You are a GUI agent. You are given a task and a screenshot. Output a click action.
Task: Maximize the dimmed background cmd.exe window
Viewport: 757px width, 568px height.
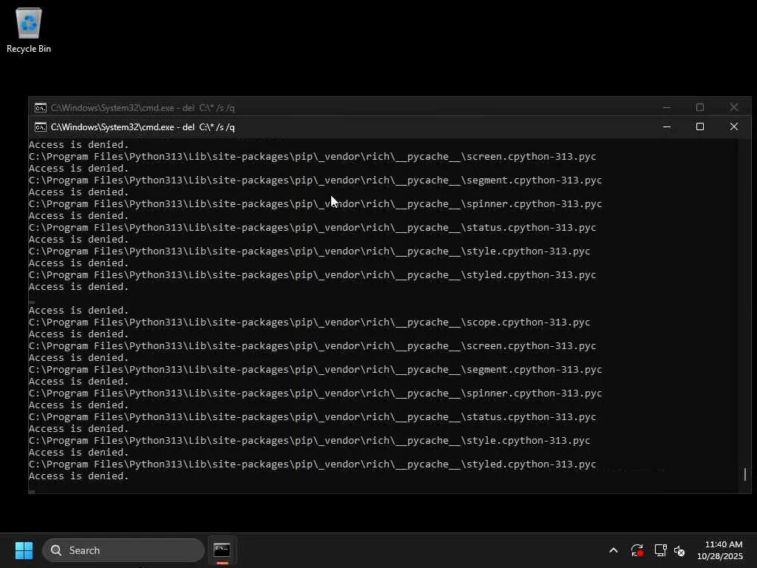click(700, 107)
